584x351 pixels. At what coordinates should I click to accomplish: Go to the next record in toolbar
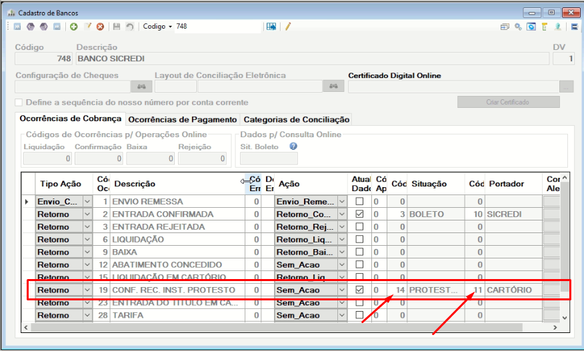click(x=43, y=27)
